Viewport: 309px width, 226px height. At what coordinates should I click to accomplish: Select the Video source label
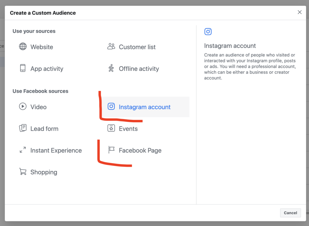tap(38, 107)
